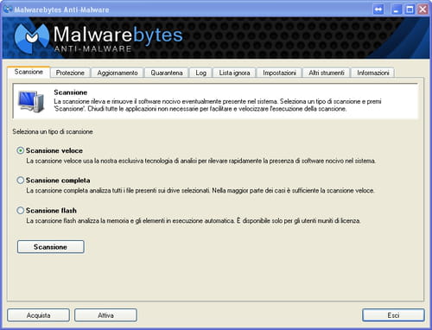Image resolution: width=432 pixels, height=330 pixels.
Task: Click the 'Seleziona un tipo di scansione' label
Action: click(x=53, y=131)
